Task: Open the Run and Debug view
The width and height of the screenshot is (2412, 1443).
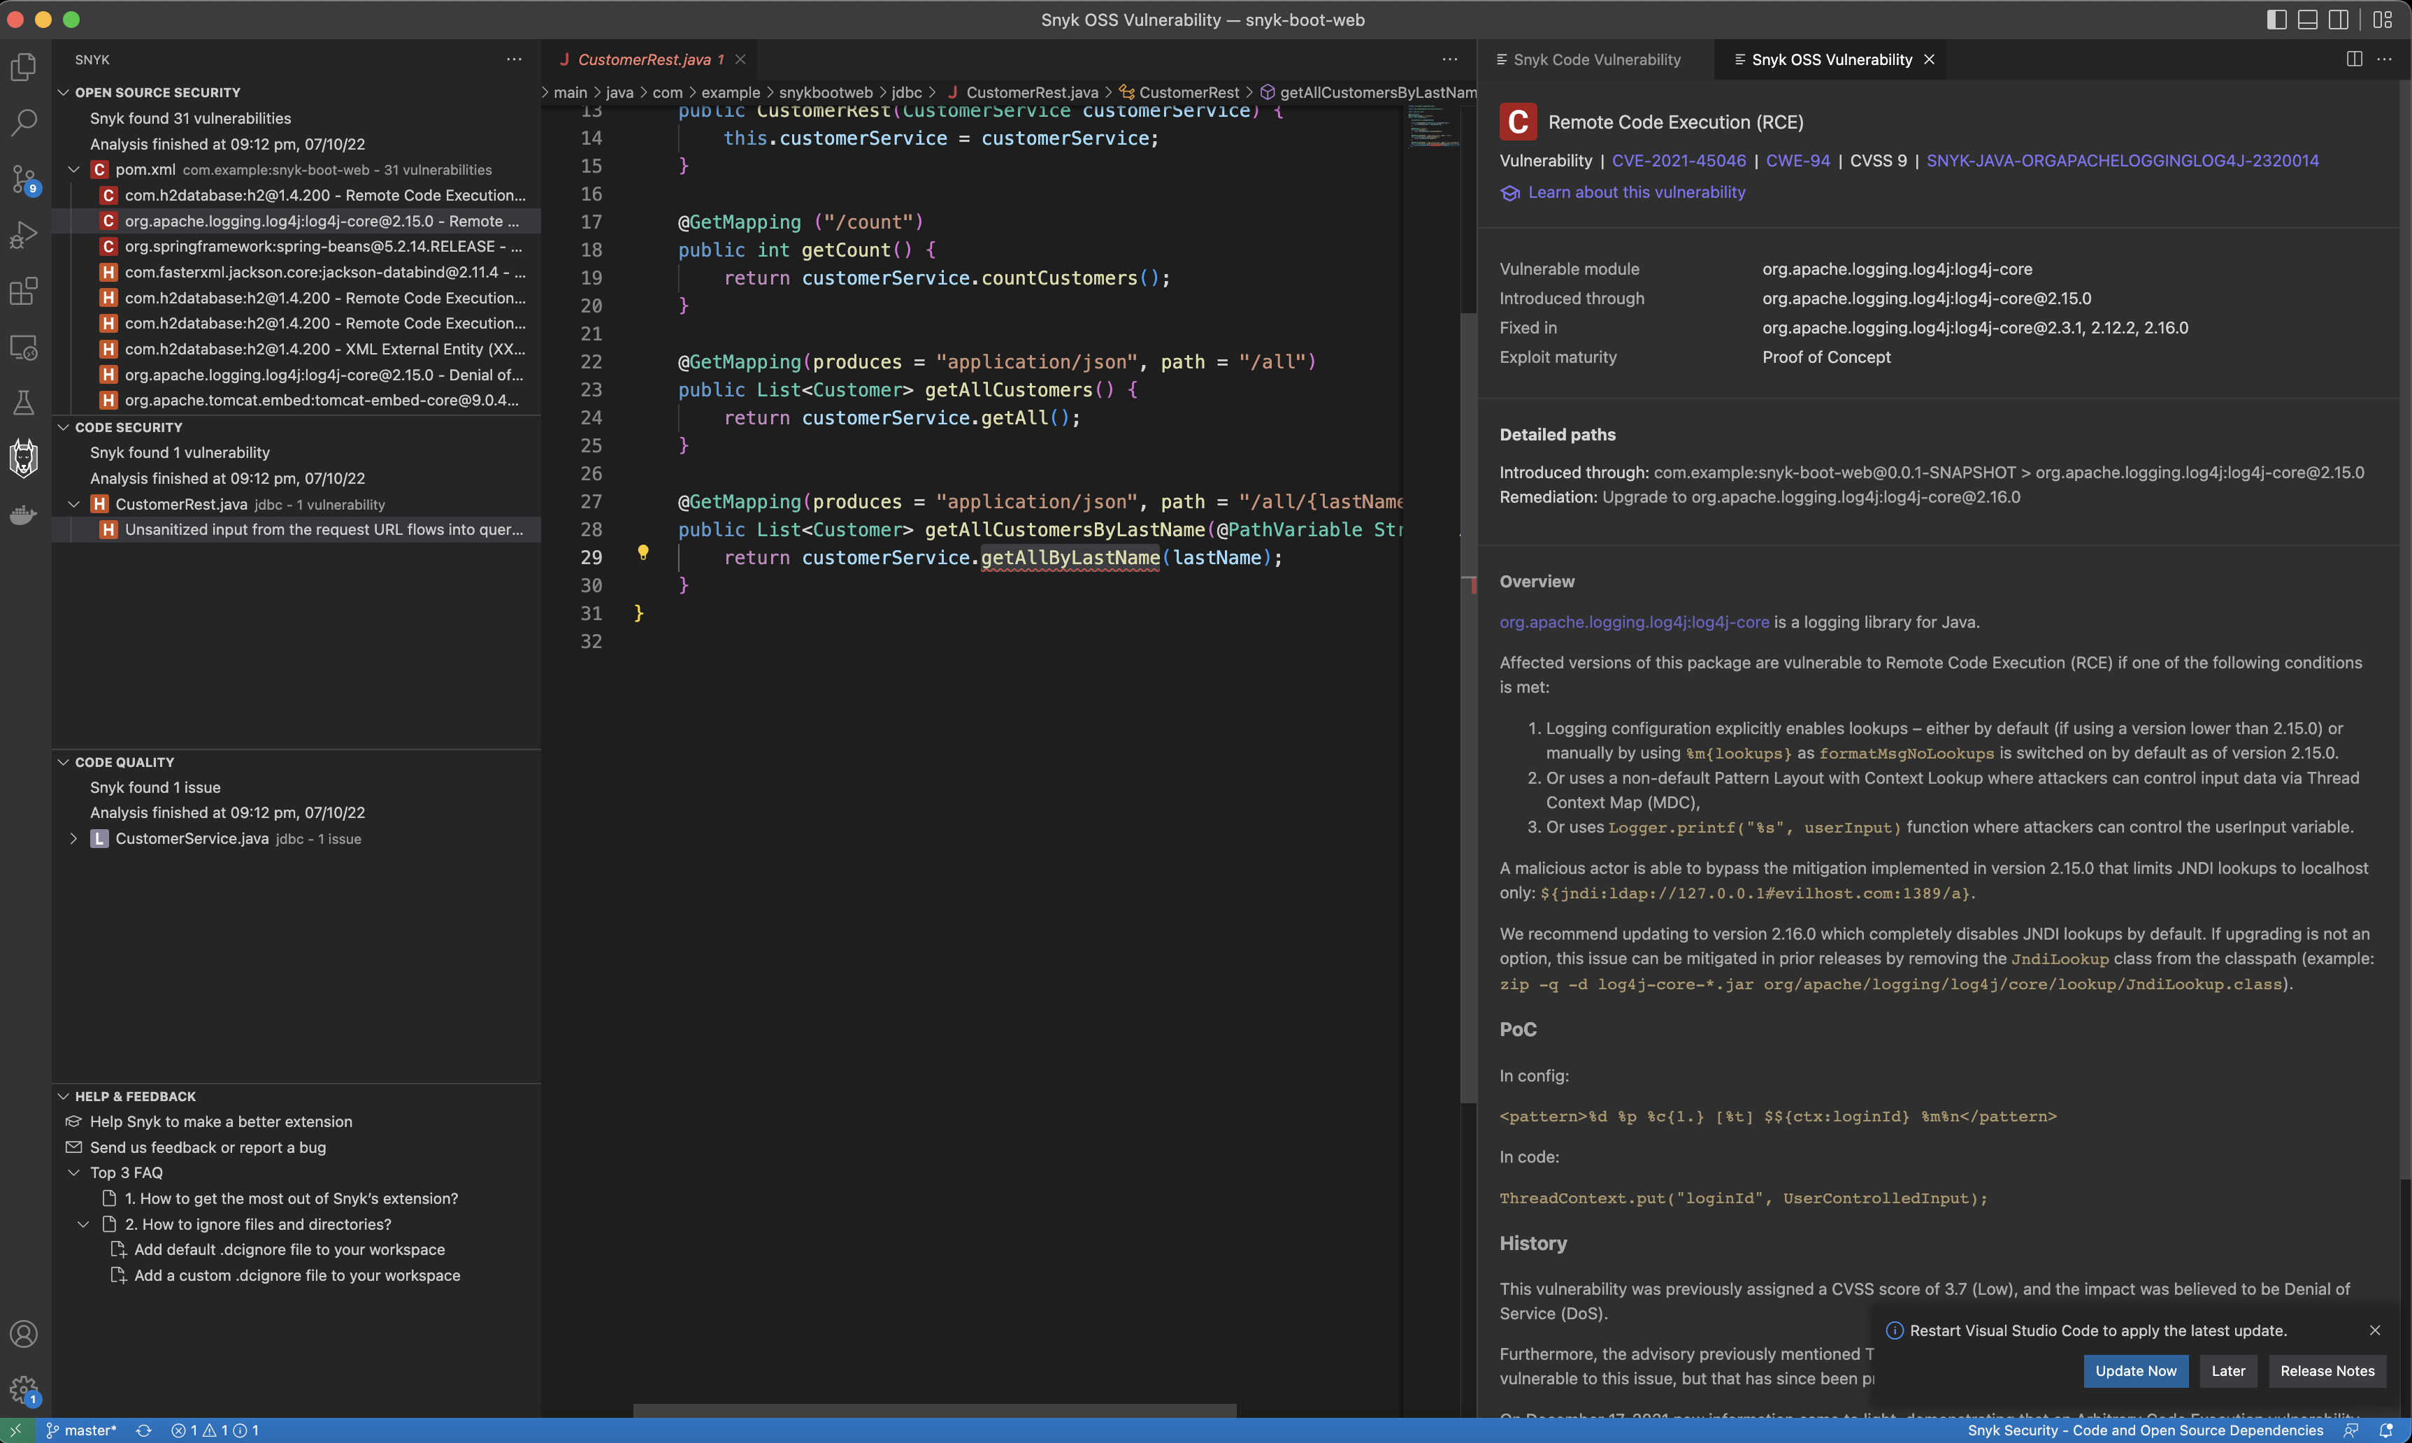Action: [x=23, y=236]
